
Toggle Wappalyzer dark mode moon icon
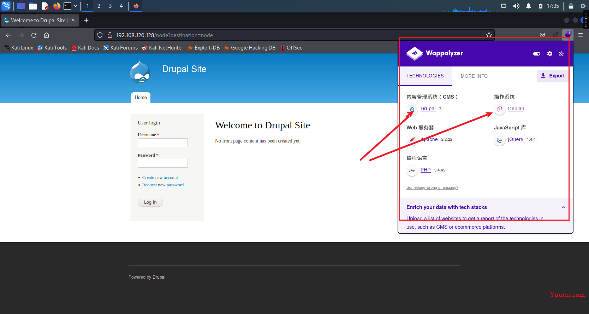[561, 54]
